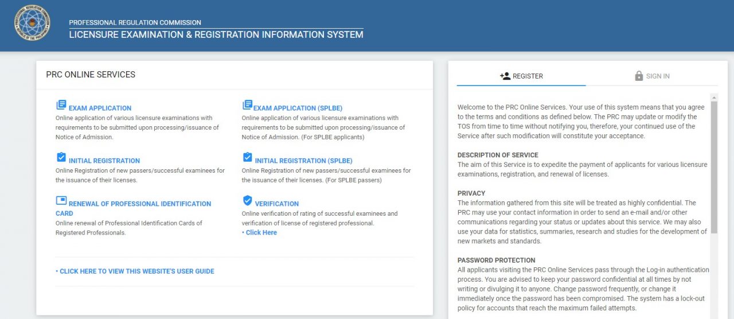Click the Professional Regulation Commission header text
Screen dimensions: 734x319
(135, 22)
